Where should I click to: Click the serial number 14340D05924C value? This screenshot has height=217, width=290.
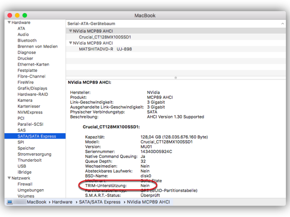(x=156, y=152)
